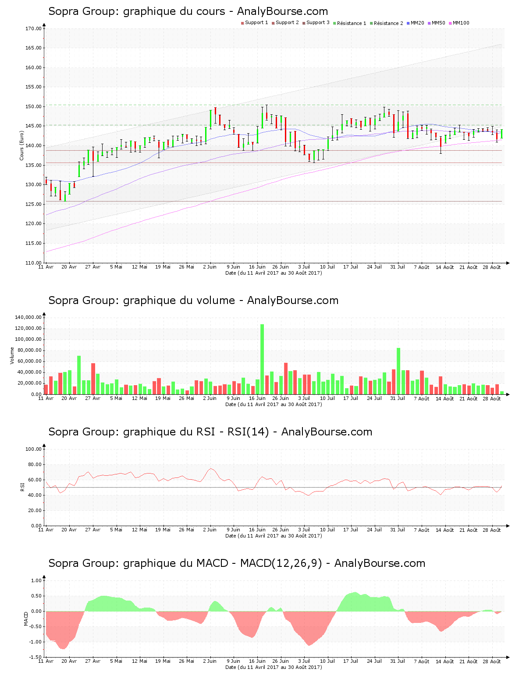
Task: Click the 1.00 MACD axis value
Action: [x=36, y=580]
